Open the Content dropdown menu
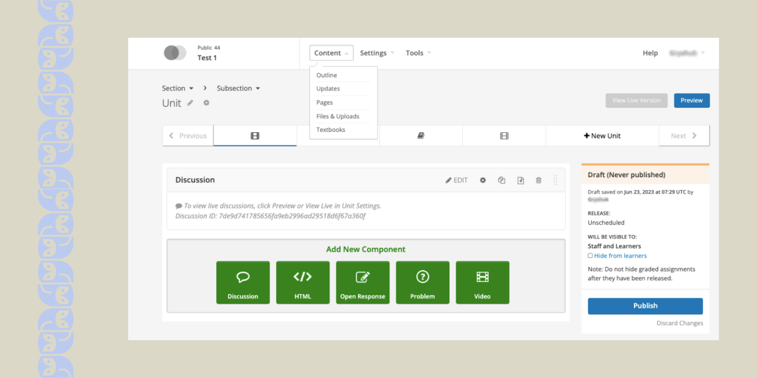This screenshot has width=757, height=378. click(331, 53)
